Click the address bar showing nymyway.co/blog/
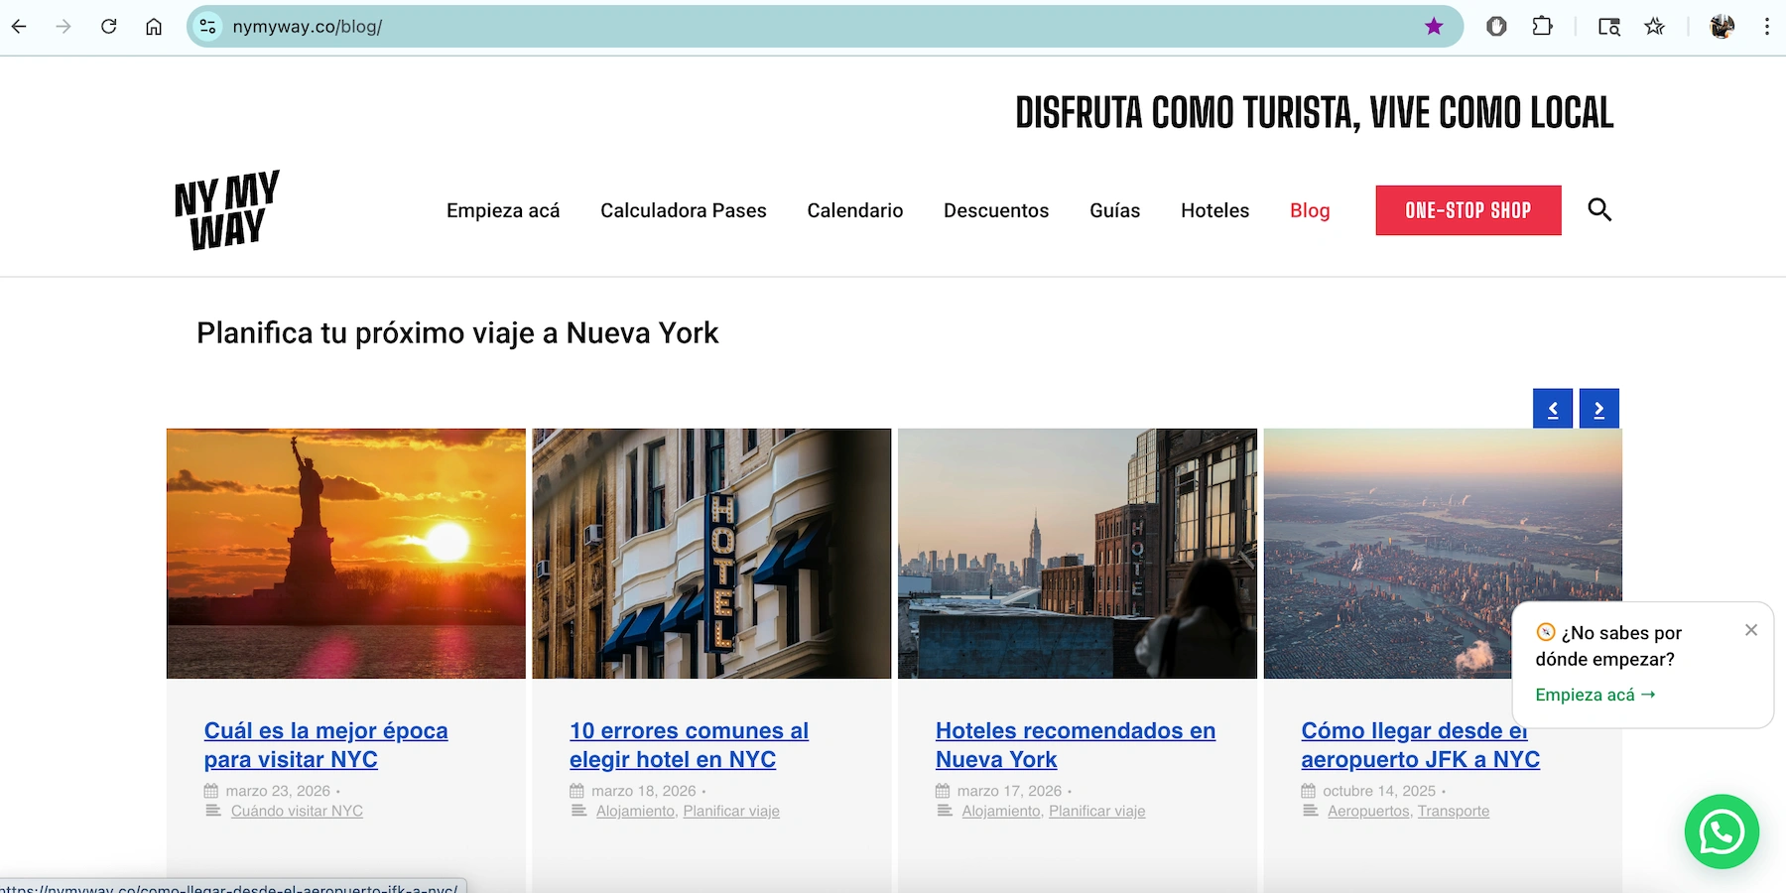Image resolution: width=1786 pixels, height=893 pixels. (794, 27)
